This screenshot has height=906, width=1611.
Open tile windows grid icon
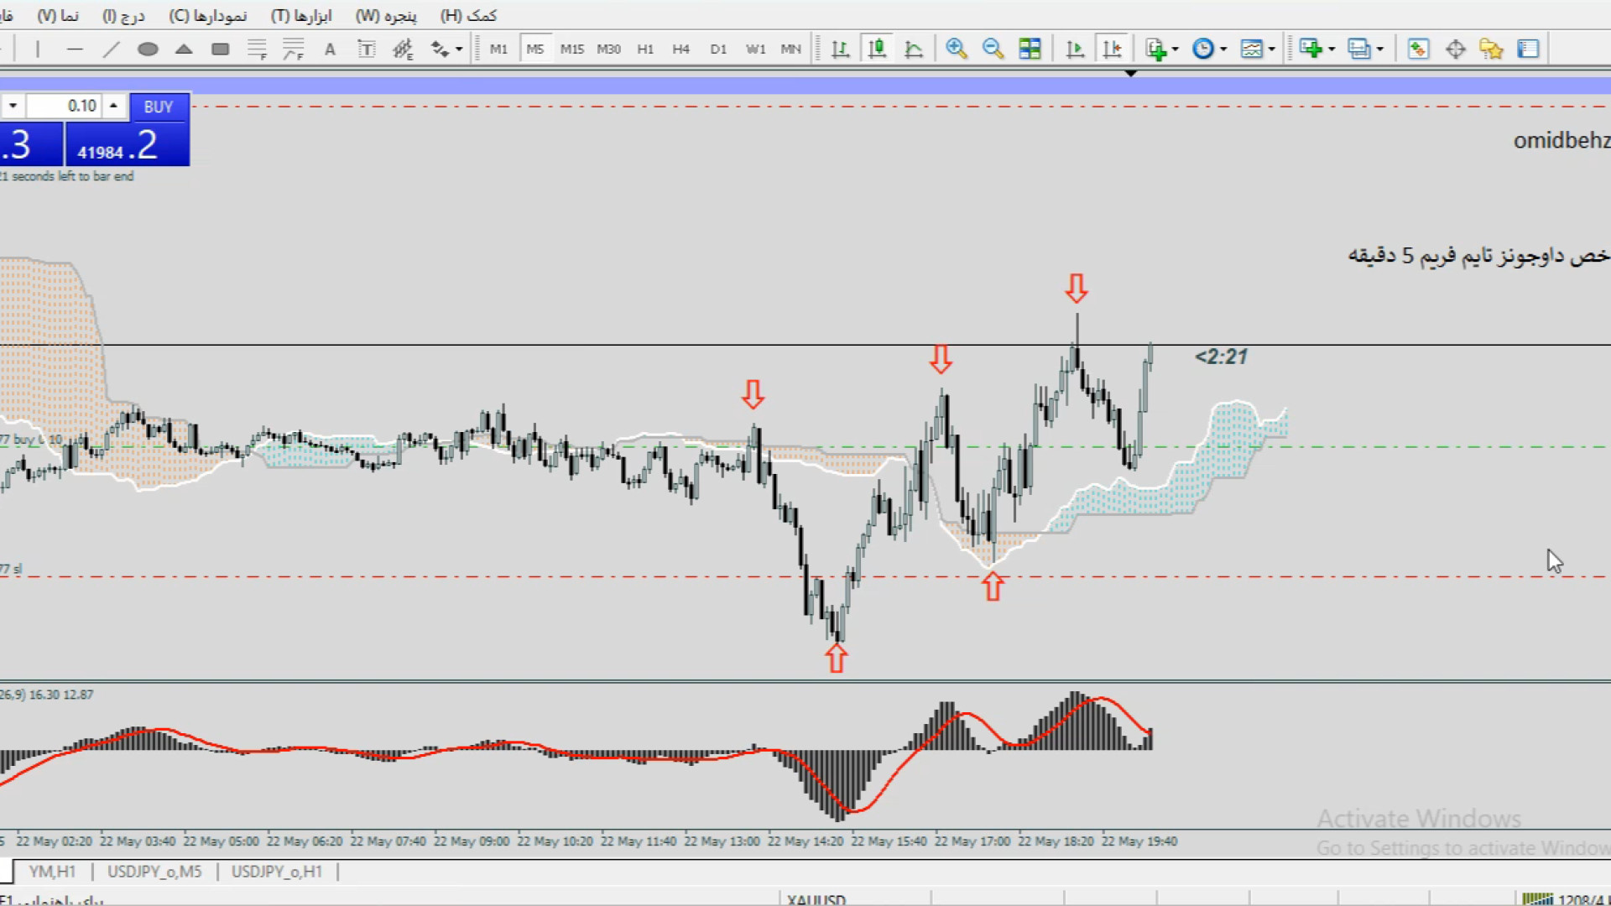(x=1030, y=49)
